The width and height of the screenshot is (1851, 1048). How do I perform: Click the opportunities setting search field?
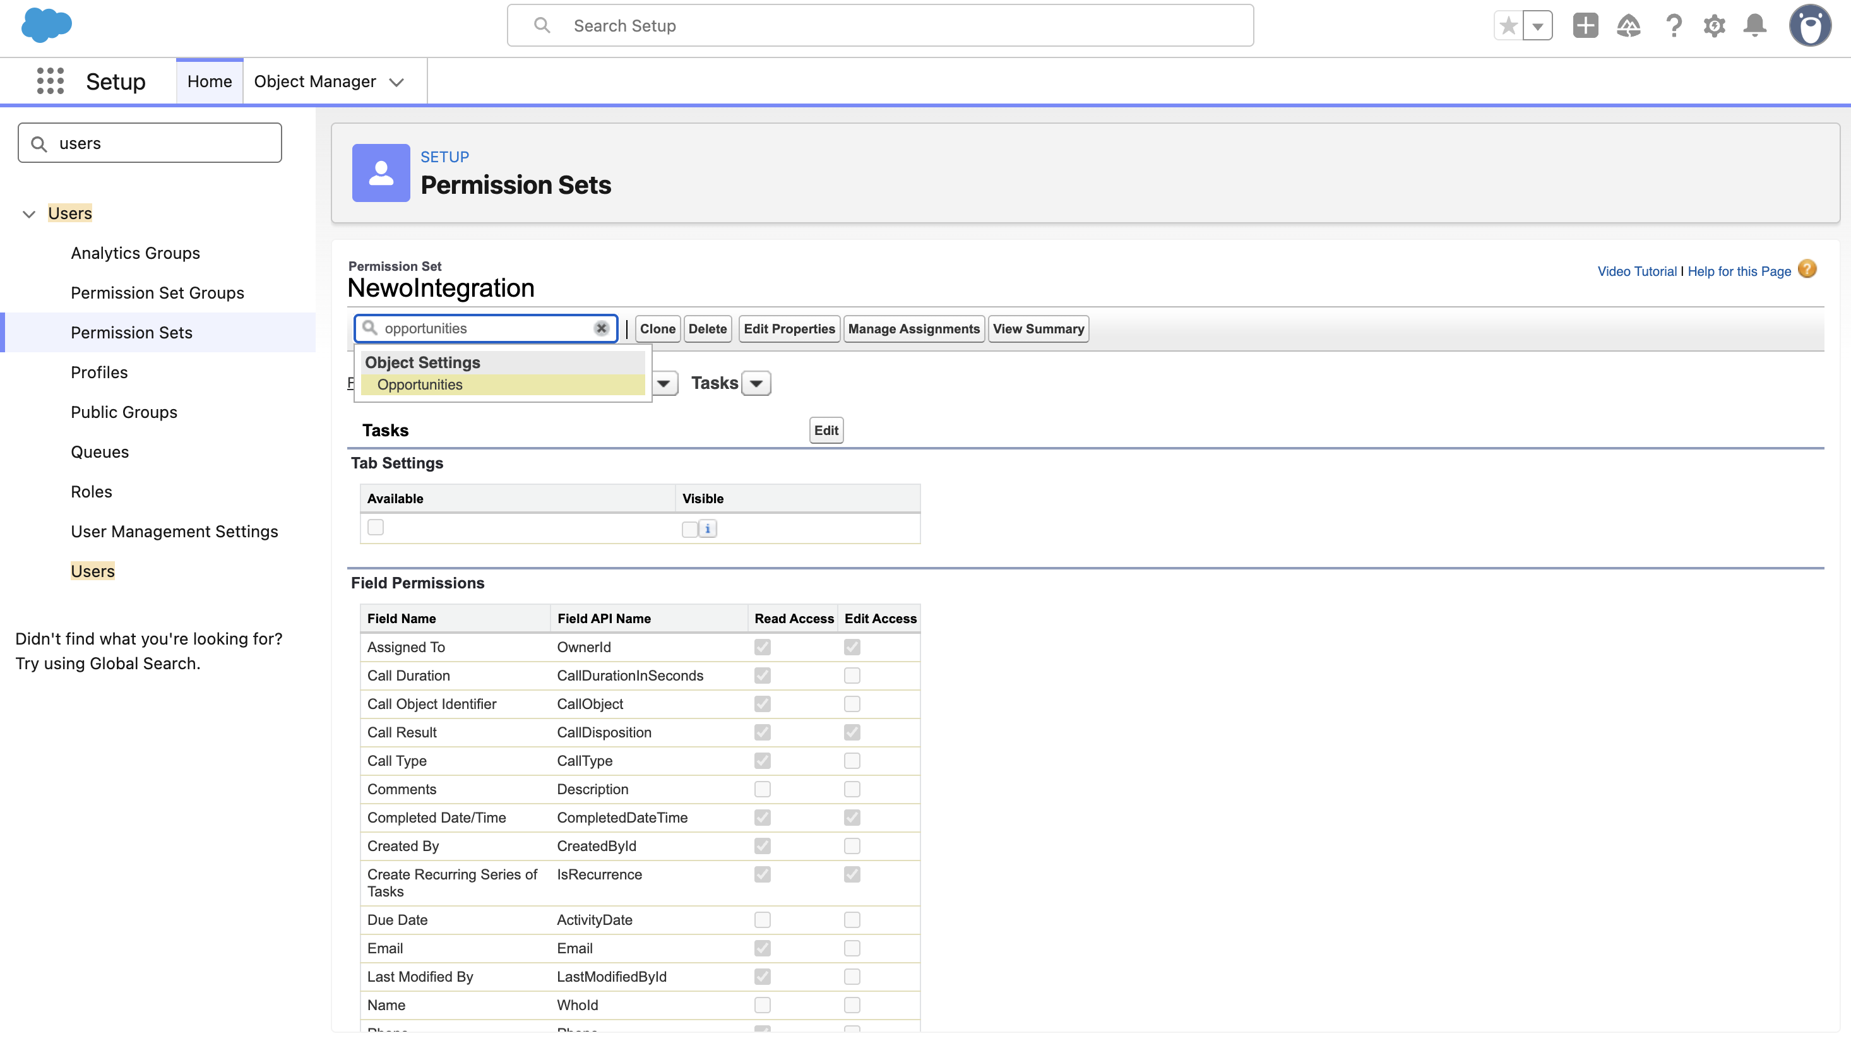click(485, 328)
